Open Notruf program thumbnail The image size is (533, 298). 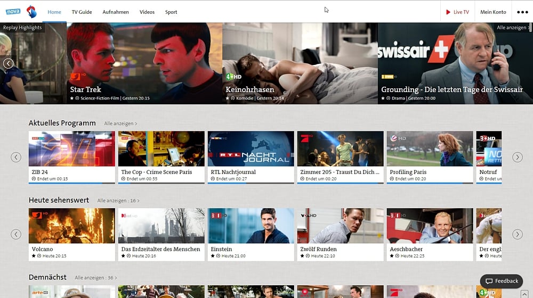coord(489,148)
